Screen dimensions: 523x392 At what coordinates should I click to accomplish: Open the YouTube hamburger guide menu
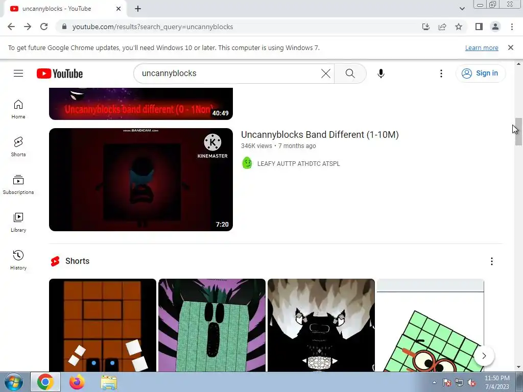click(18, 73)
